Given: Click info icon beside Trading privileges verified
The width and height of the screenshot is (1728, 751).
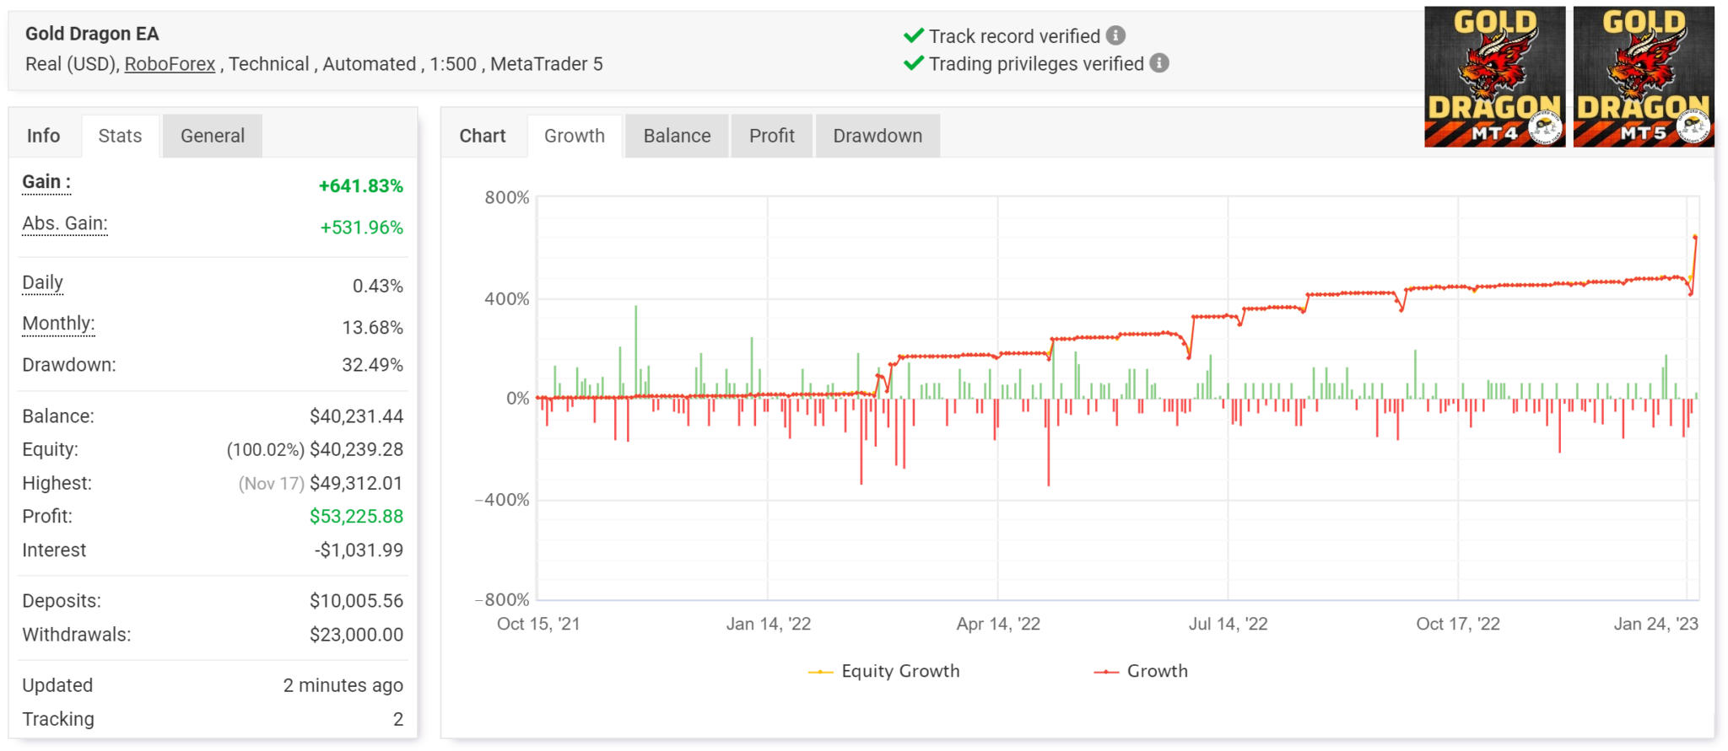Looking at the screenshot, I should click(1159, 63).
